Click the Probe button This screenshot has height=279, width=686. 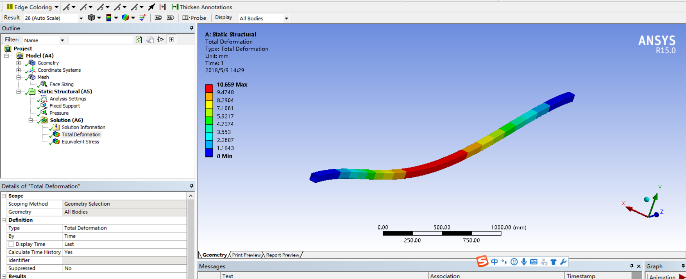(195, 18)
